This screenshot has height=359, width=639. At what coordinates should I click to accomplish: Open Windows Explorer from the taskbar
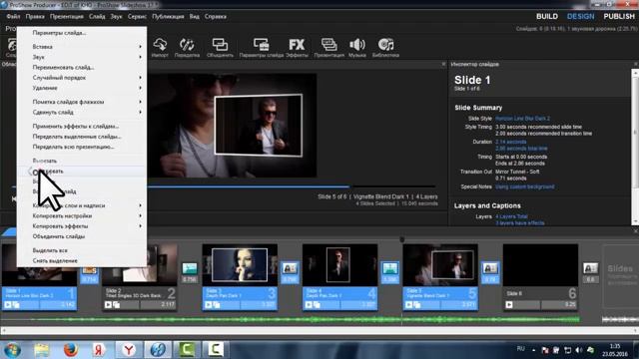42,350
